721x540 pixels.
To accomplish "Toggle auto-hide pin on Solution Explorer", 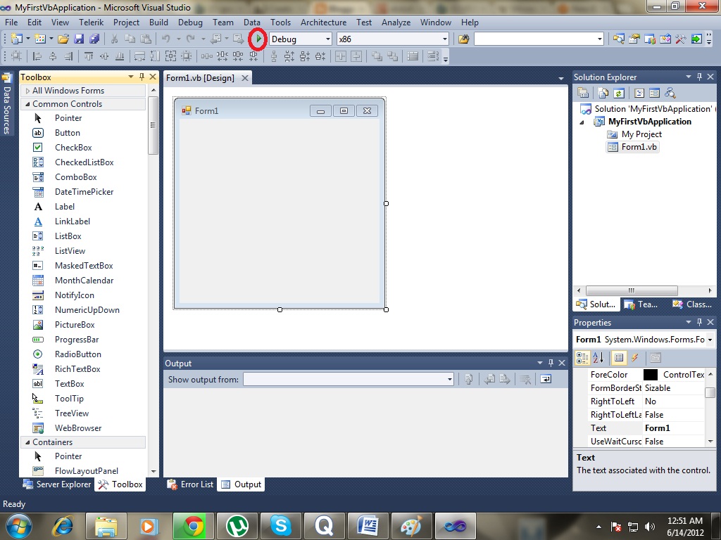I will (700, 77).
